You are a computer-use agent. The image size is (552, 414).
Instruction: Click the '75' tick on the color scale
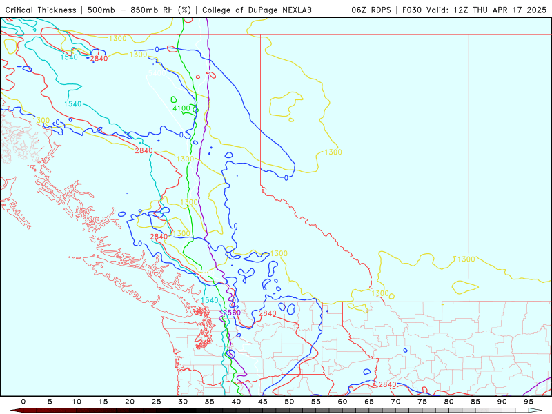422,402
